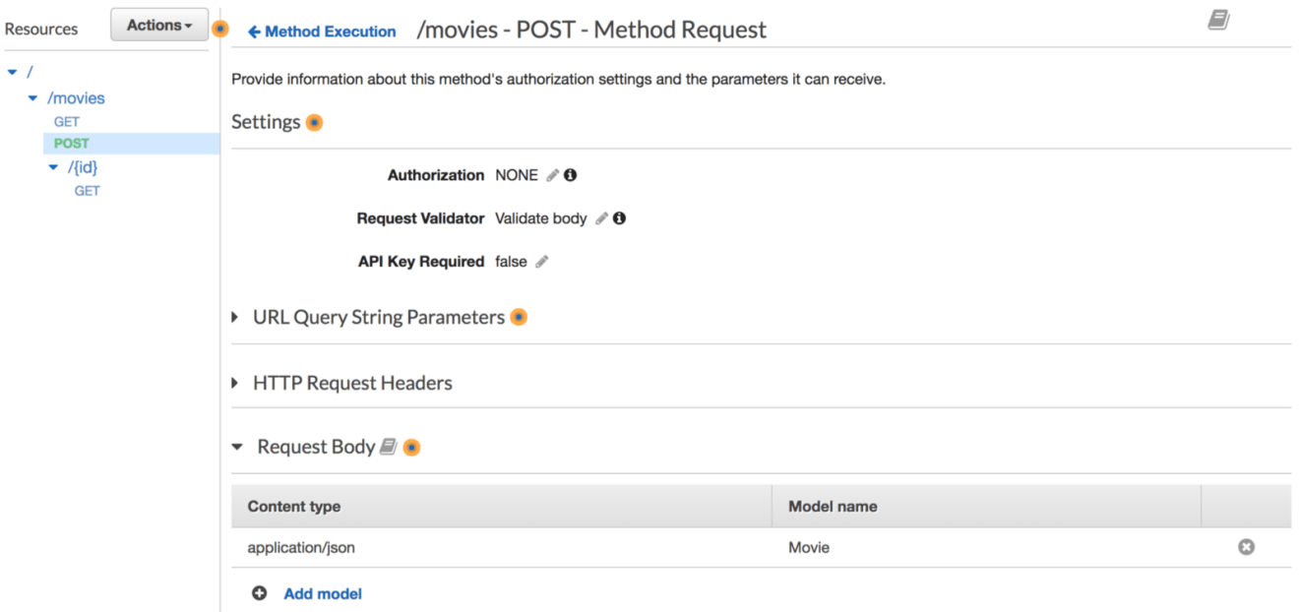Click the plus icon beside Add model

(260, 593)
